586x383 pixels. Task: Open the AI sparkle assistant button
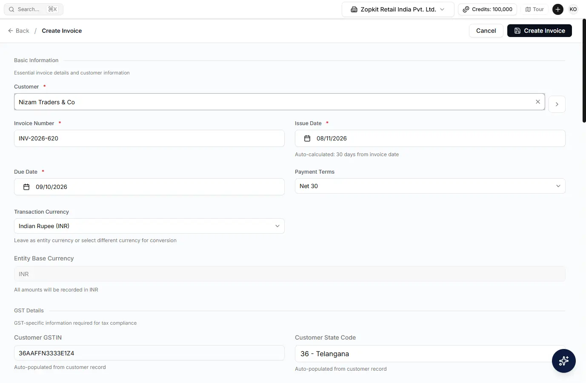(564, 361)
